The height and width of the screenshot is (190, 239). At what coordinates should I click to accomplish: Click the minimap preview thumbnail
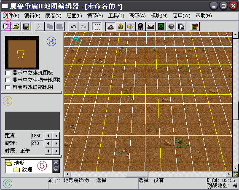22,53
